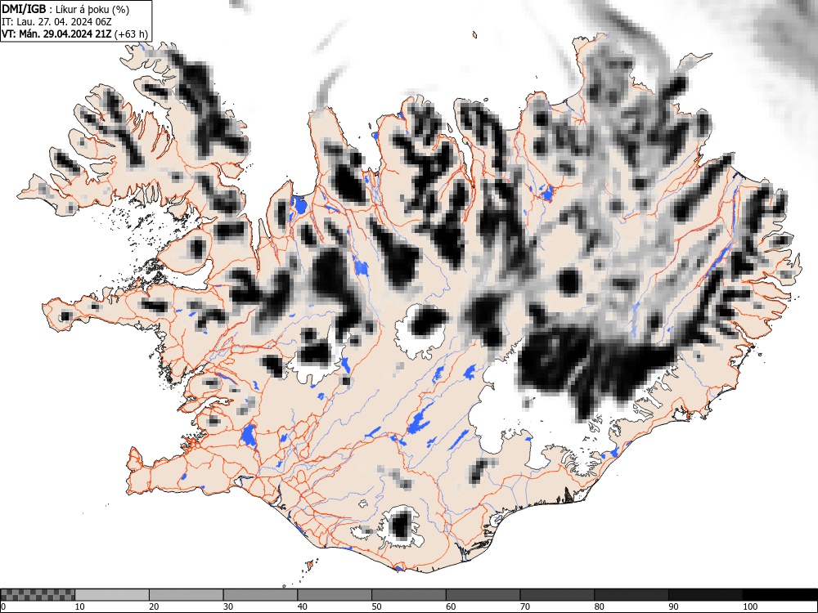The width and height of the screenshot is (818, 613).
Task: Click the init time 'IT: Lau. 27. 04. 2024 06Z'
Action: click(x=56, y=22)
